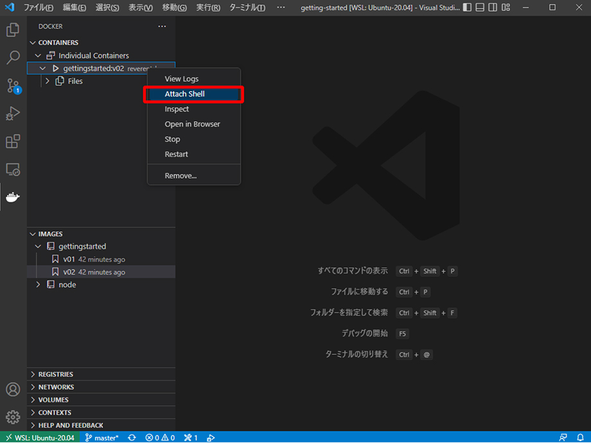Click the WSL: Ubuntu-20.04 remote indicator
Screen dimensions: 591x443
click(x=40, y=437)
